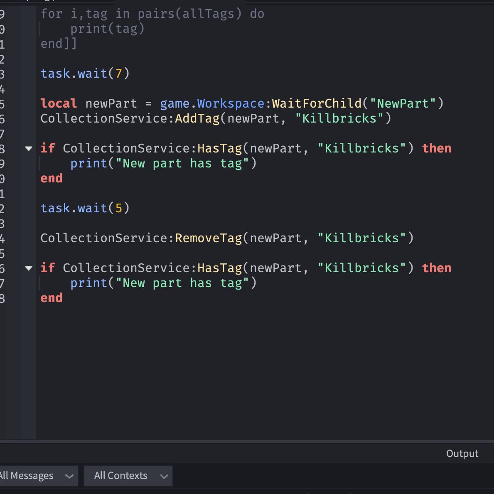Click the final end keyword
The height and width of the screenshot is (494, 494).
52,298
